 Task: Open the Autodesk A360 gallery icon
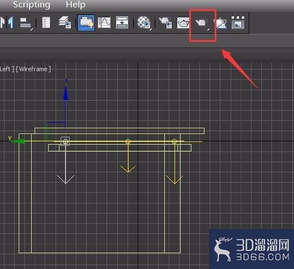pyautogui.click(x=238, y=23)
